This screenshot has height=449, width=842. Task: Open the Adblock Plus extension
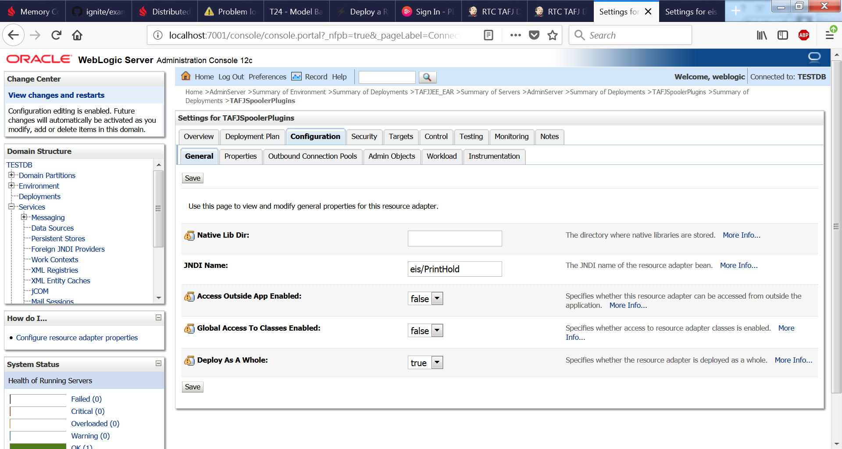[804, 35]
